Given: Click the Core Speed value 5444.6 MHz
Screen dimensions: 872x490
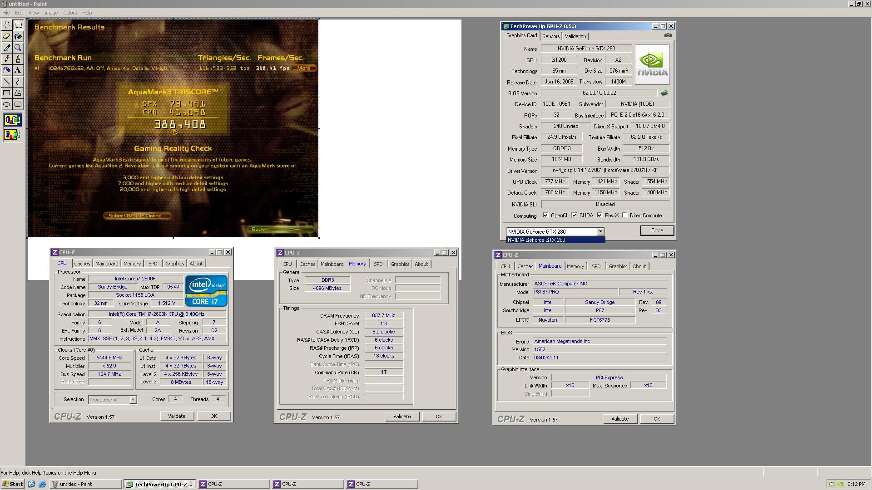Looking at the screenshot, I should click(109, 358).
